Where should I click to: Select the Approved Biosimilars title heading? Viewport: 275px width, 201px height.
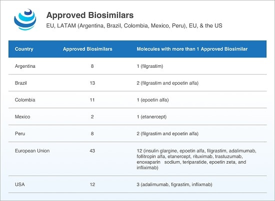tap(90, 15)
